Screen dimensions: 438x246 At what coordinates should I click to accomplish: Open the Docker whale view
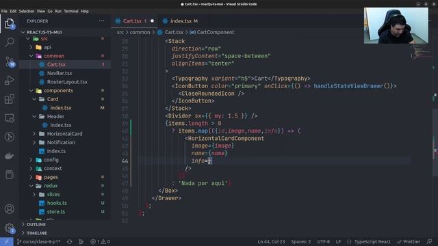(9, 156)
